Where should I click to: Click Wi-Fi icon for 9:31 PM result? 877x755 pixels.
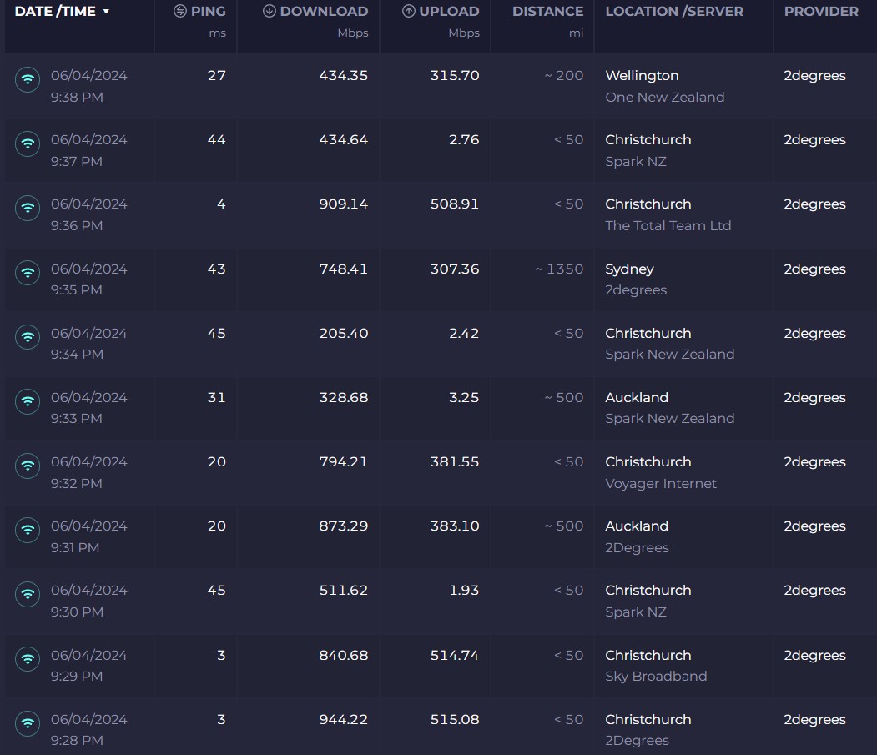pyautogui.click(x=28, y=531)
